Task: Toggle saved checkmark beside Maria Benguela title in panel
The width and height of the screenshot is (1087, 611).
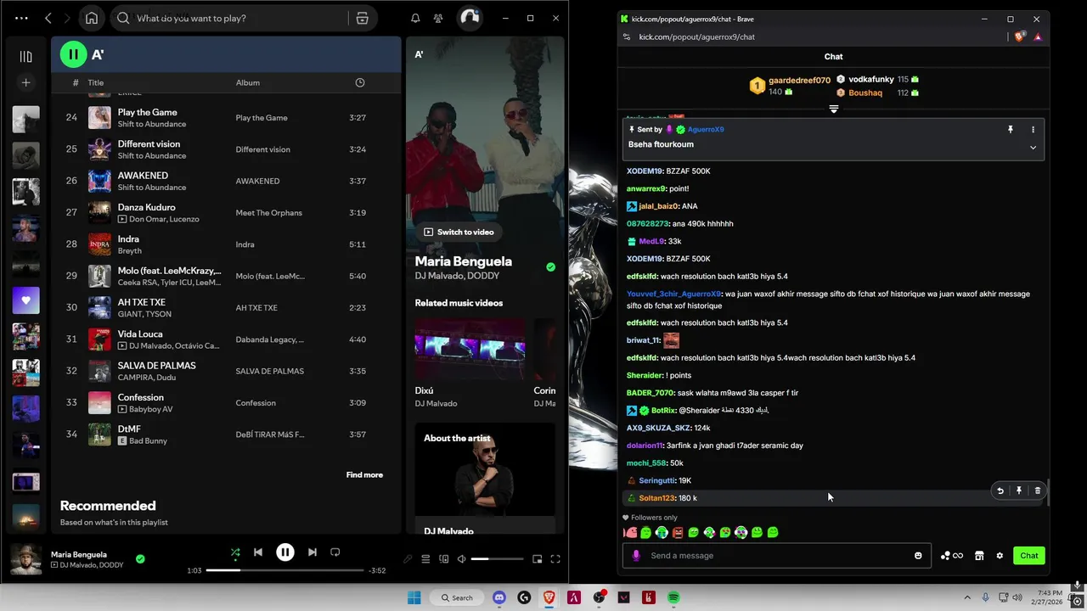Action: 550,267
